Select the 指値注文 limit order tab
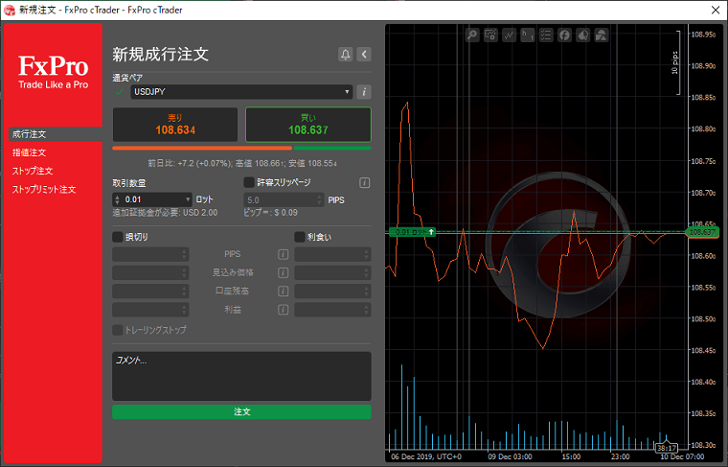Screen dimensions: 728x467 point(29,152)
